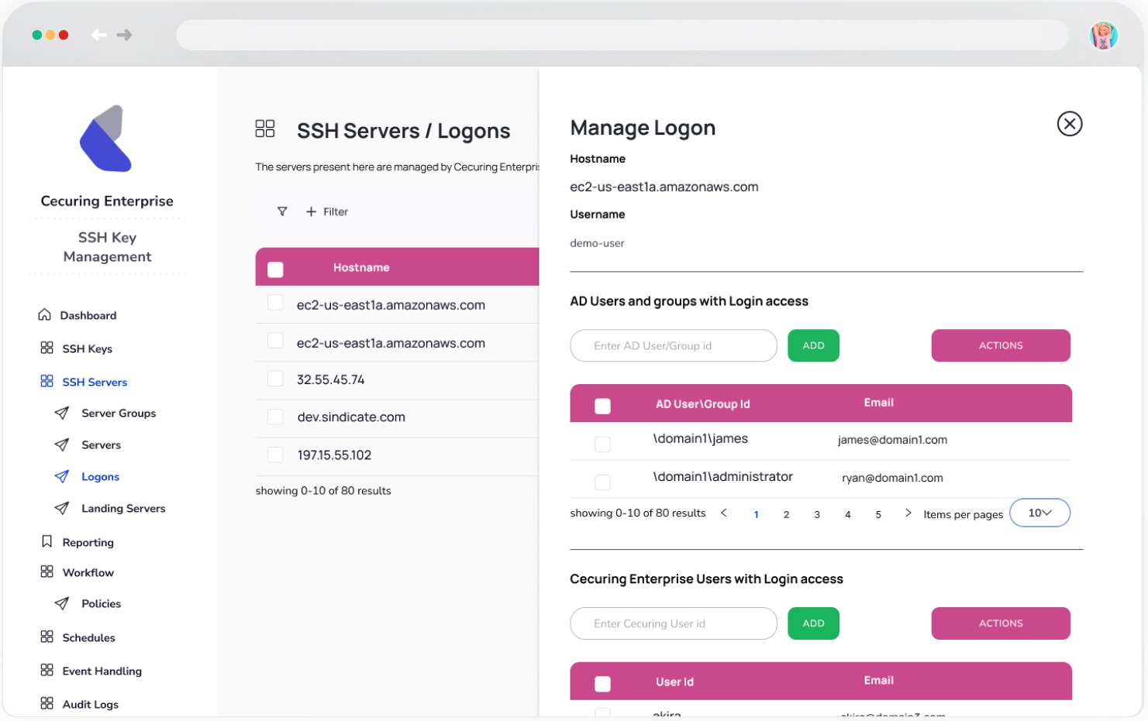Click ADD next to AD User field

813,345
